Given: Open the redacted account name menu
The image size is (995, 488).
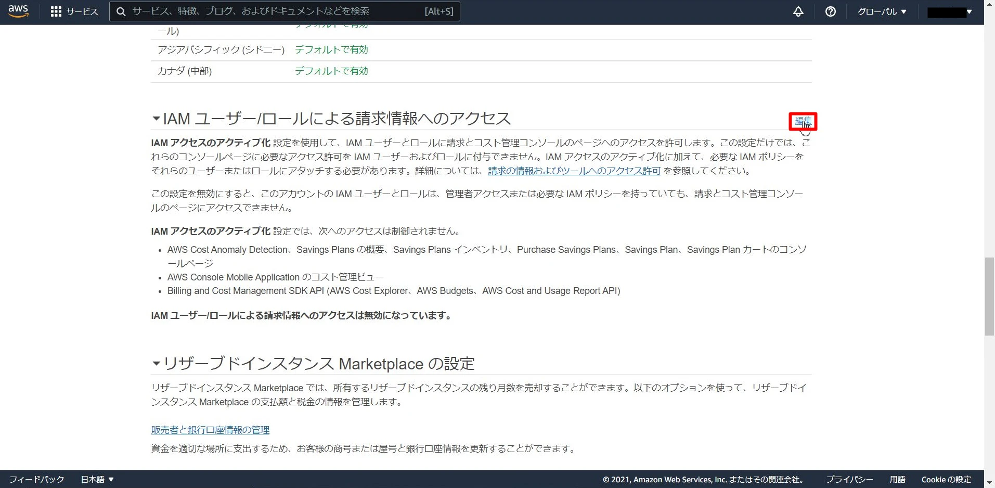Looking at the screenshot, I should pos(950,11).
